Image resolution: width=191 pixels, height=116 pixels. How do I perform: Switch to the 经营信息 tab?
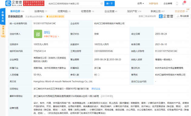[87, 11]
